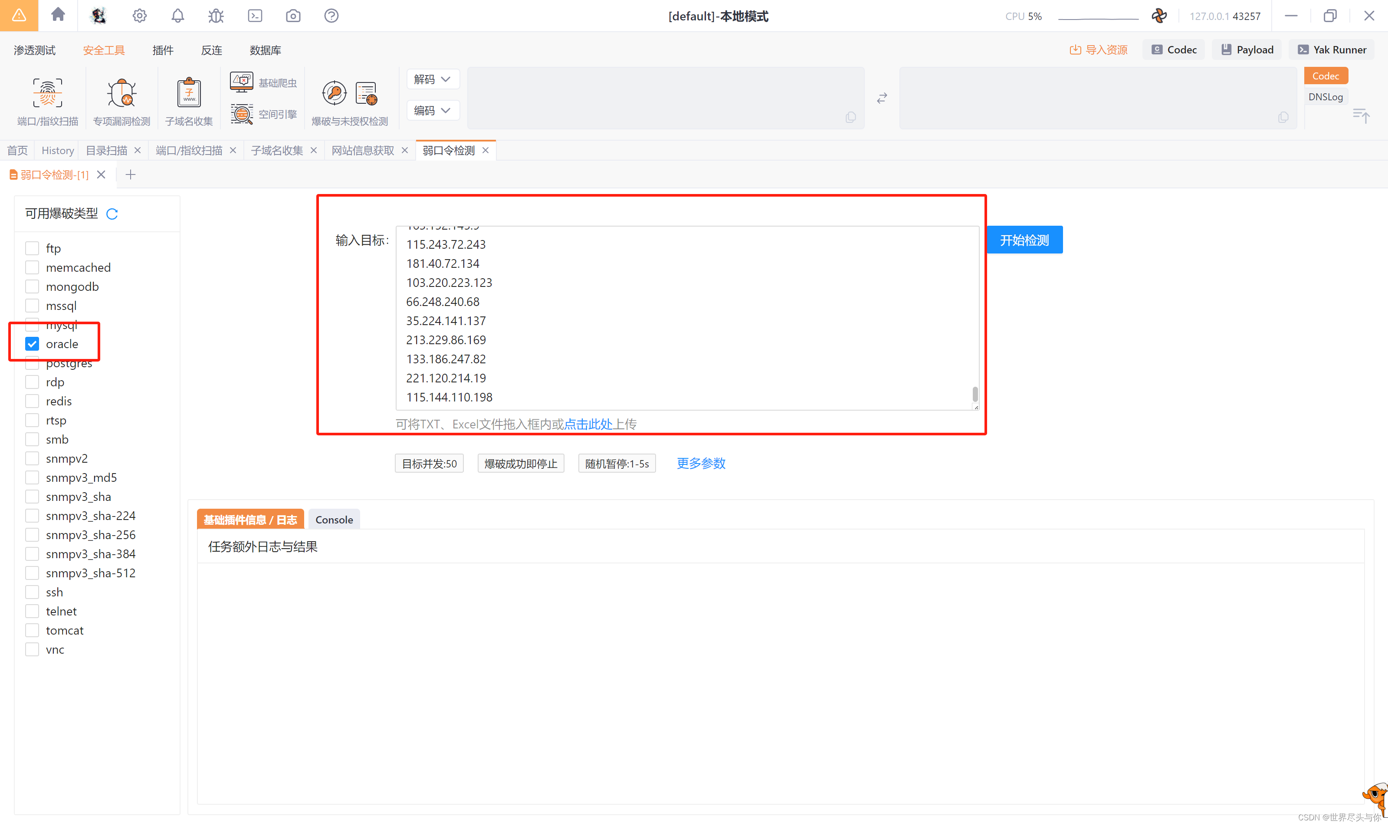
Task: Open the settings gear icon
Action: (x=139, y=16)
